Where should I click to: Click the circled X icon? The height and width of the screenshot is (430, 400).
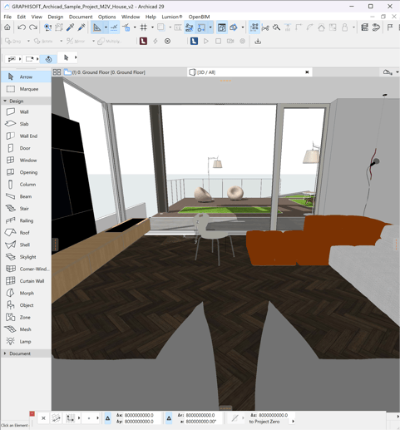[167, 41]
